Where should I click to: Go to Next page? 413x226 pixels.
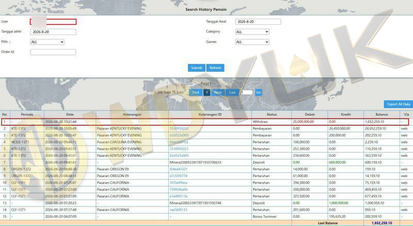[x=218, y=92]
